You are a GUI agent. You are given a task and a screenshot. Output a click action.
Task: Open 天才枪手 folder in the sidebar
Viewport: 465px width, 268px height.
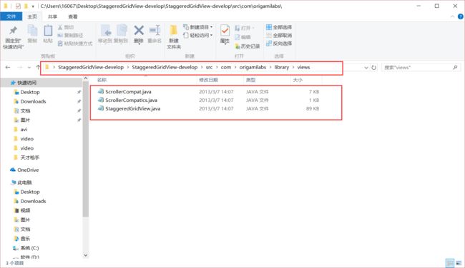point(29,158)
